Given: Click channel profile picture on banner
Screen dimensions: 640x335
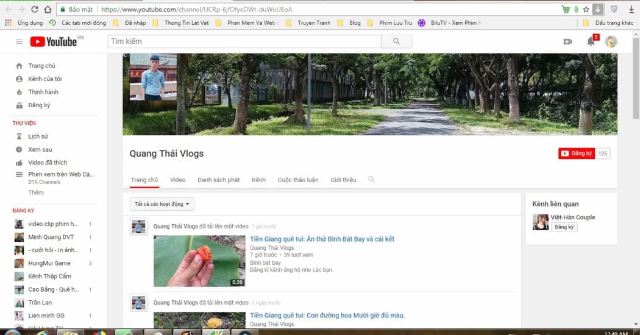Looking at the screenshot, I should coord(153,77).
